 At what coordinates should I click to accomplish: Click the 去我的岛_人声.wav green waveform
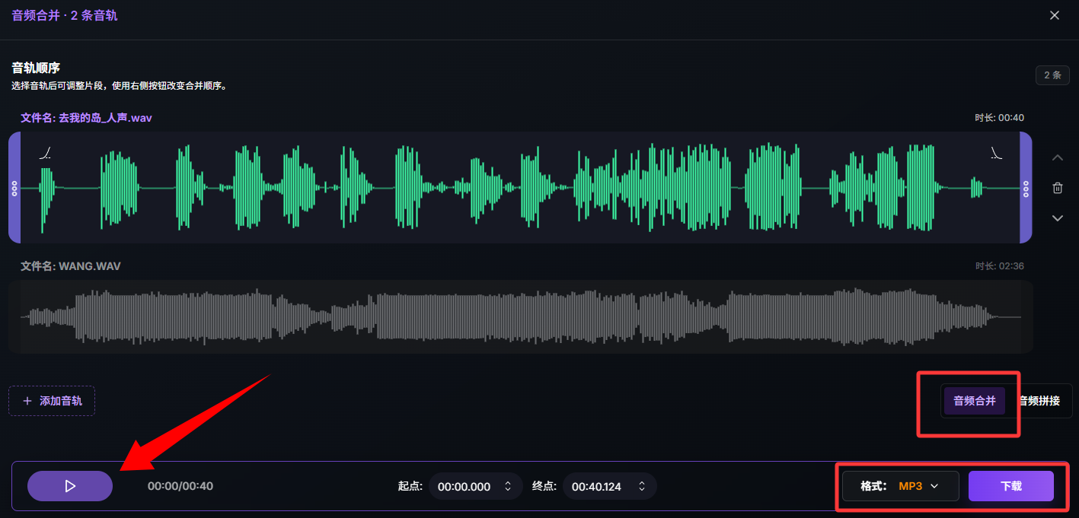[521, 187]
